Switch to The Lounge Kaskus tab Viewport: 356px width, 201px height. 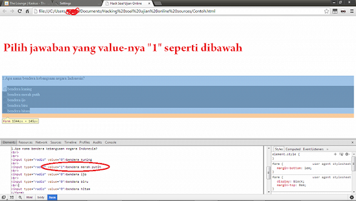[27, 3]
